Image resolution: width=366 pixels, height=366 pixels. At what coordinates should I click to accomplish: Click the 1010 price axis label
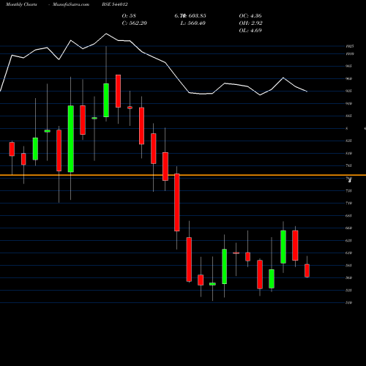click(350, 54)
